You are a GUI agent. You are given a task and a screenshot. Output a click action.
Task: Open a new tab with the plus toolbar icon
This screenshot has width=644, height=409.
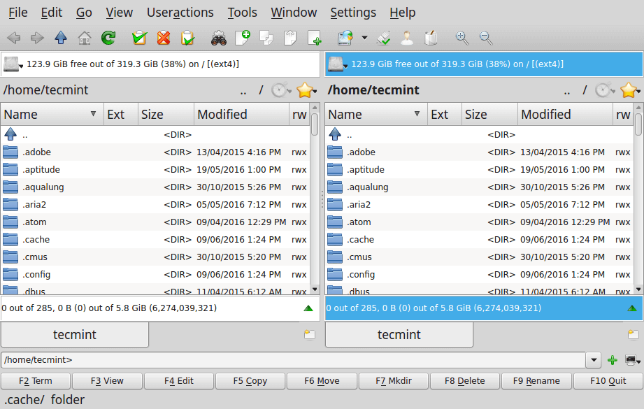[x=313, y=38]
